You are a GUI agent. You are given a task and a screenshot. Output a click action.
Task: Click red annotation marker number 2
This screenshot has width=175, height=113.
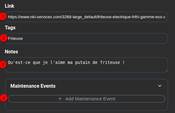click(x=4, y=38)
